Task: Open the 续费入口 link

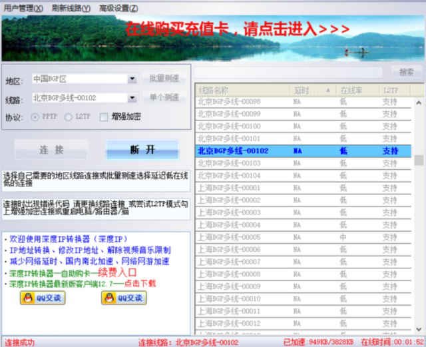Action: click(x=117, y=272)
